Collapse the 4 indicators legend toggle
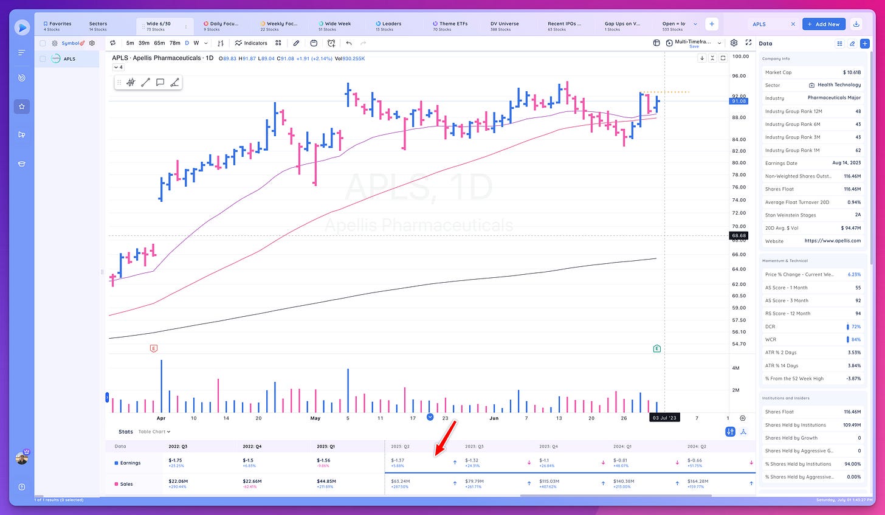885x515 pixels. [x=119, y=67]
